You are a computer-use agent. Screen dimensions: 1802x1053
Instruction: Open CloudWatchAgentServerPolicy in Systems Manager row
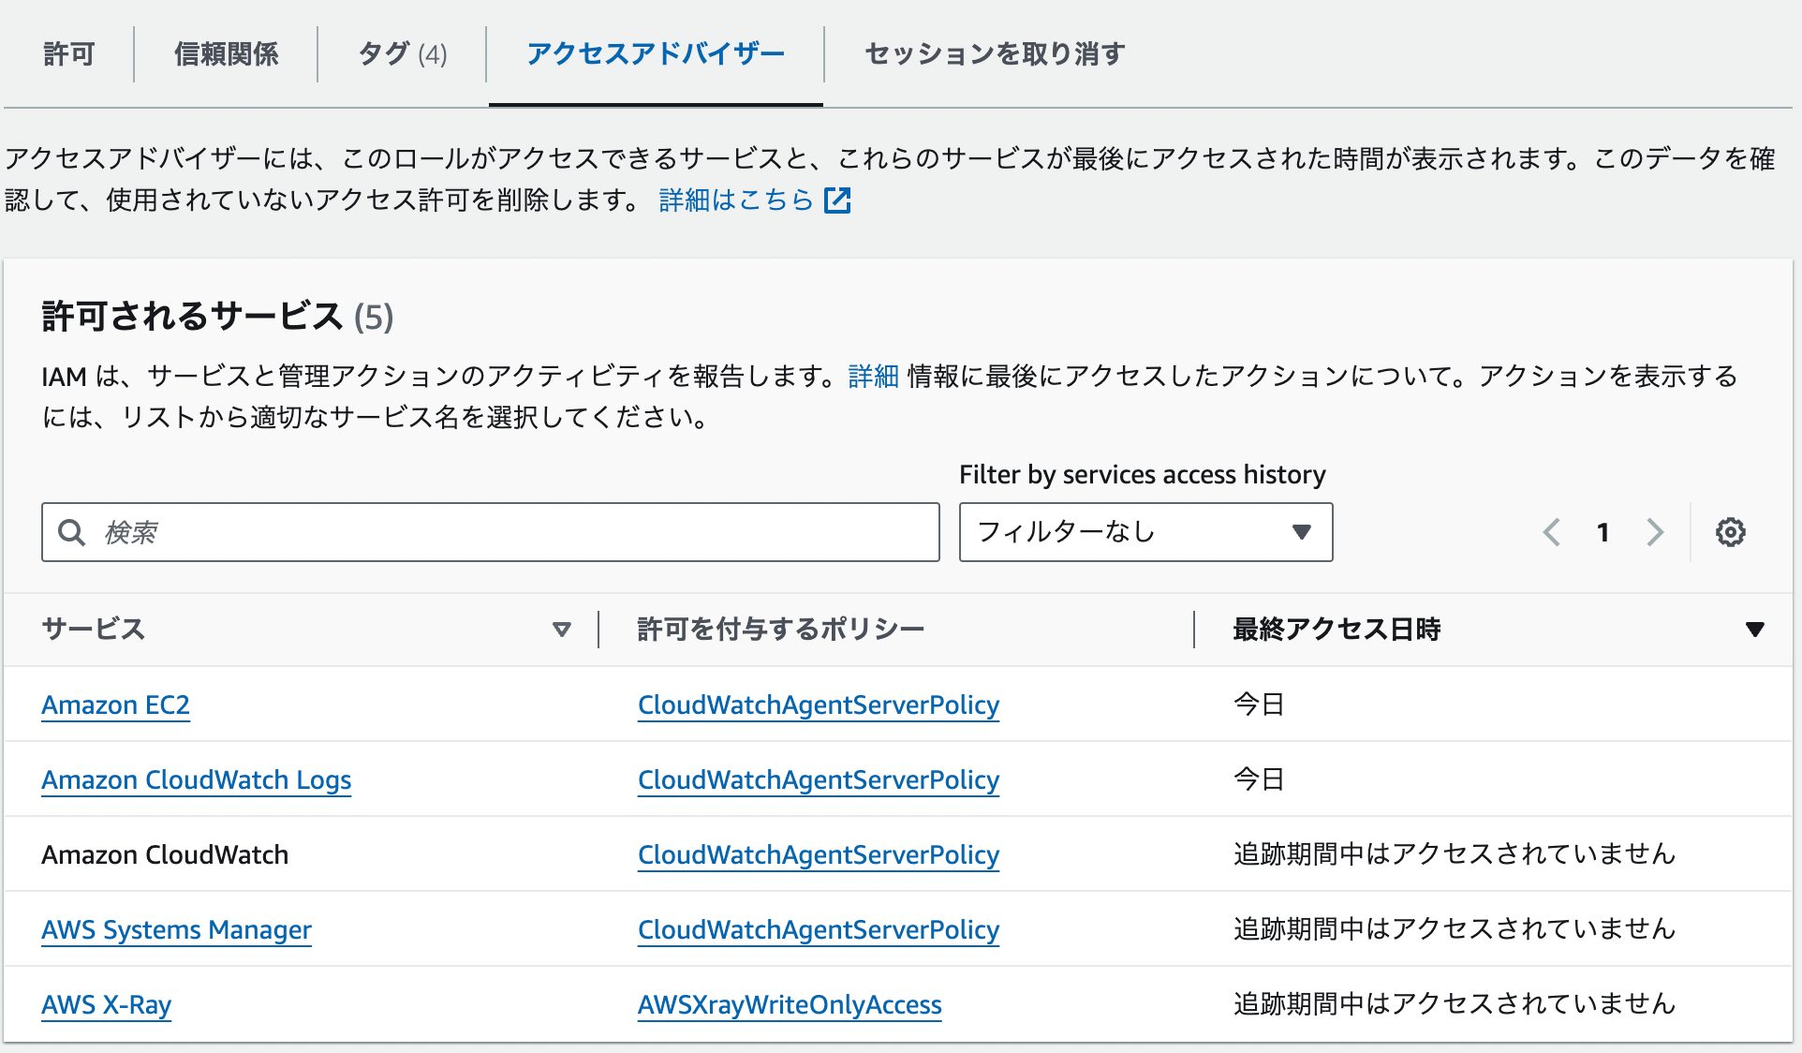click(819, 930)
